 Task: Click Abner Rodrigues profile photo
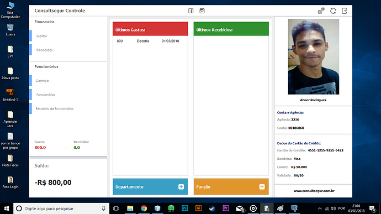(x=314, y=57)
